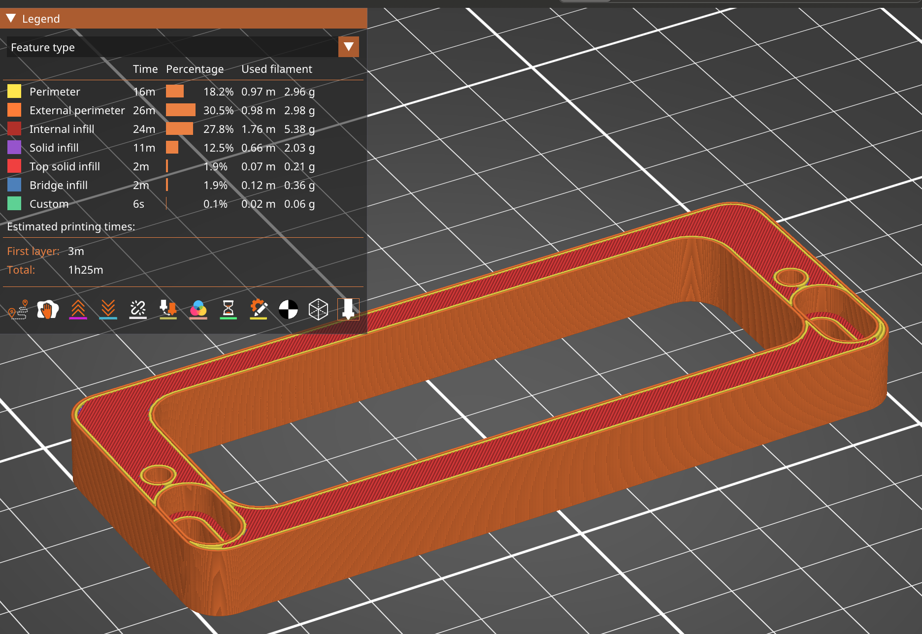Select the Custom feature label
922x634 pixels.
click(x=49, y=204)
